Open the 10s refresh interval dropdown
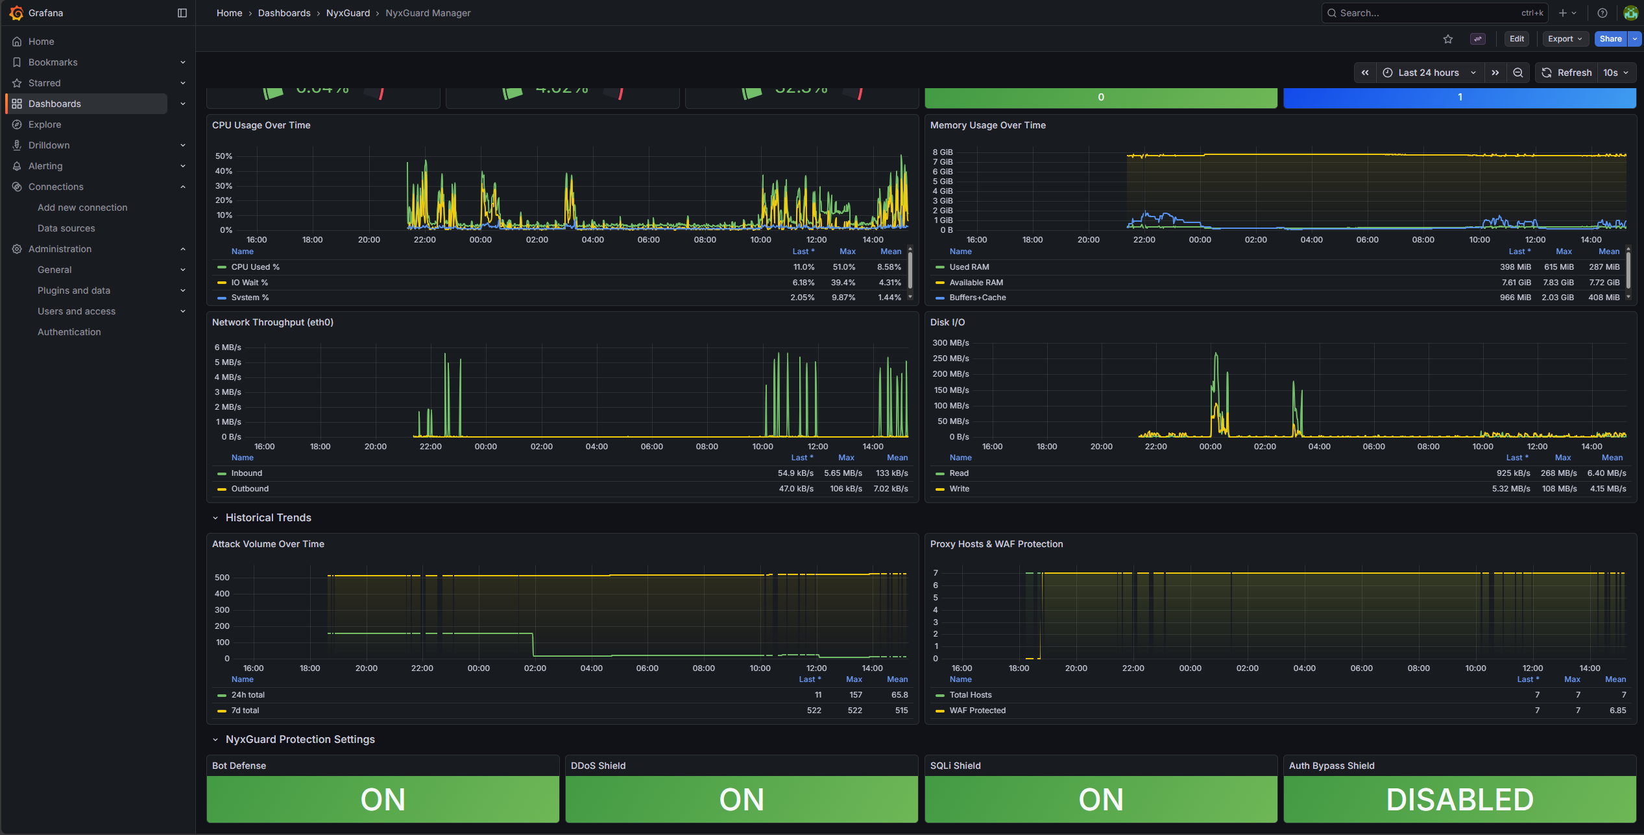This screenshot has width=1644, height=835. (1616, 73)
